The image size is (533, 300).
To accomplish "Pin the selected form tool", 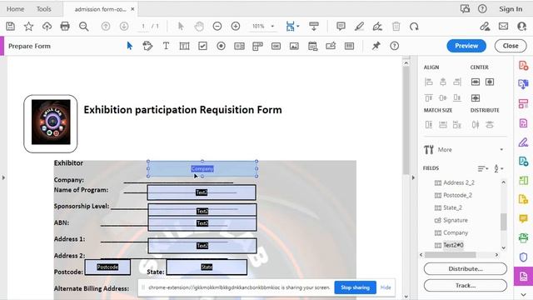I will (x=376, y=46).
